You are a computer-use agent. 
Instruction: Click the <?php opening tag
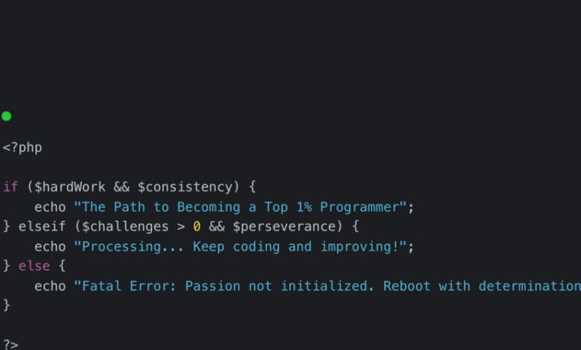pos(22,147)
